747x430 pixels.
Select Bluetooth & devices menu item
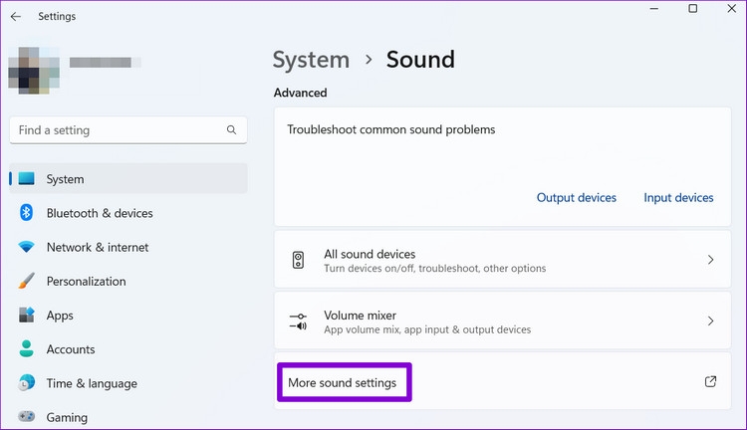point(100,213)
